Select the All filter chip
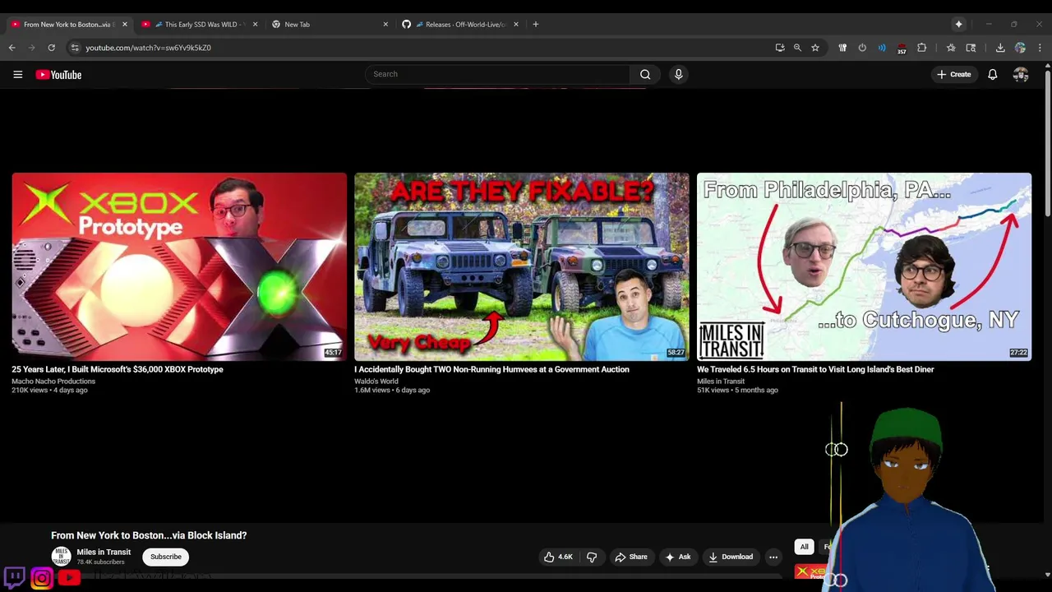The width and height of the screenshot is (1052, 592). [805, 547]
